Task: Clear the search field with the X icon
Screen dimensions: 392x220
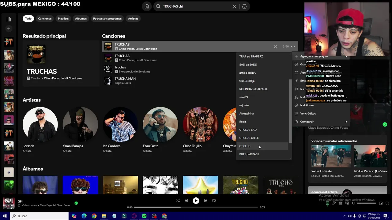Action: (x=234, y=6)
